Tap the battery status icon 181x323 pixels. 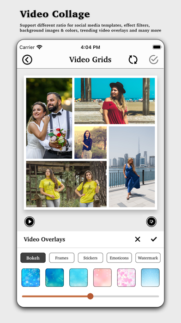pos(157,47)
